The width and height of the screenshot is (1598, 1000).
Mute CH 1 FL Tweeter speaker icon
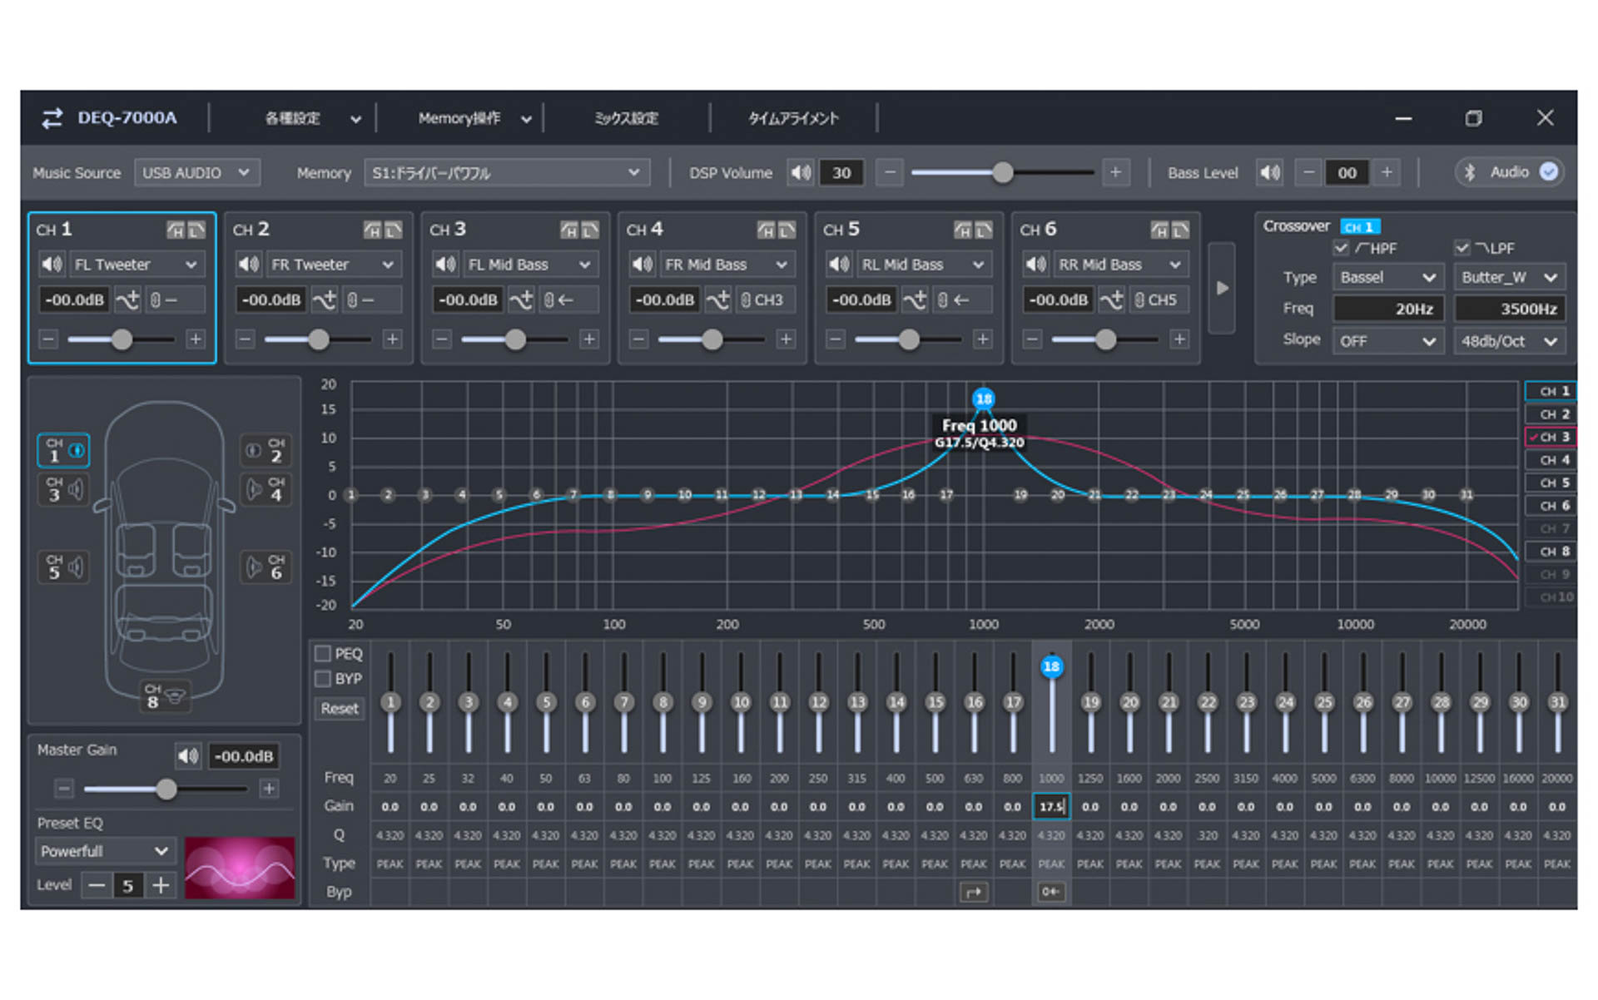(52, 265)
